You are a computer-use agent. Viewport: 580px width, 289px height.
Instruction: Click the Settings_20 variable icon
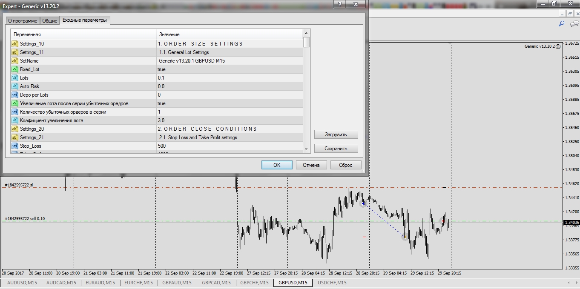pos(14,129)
